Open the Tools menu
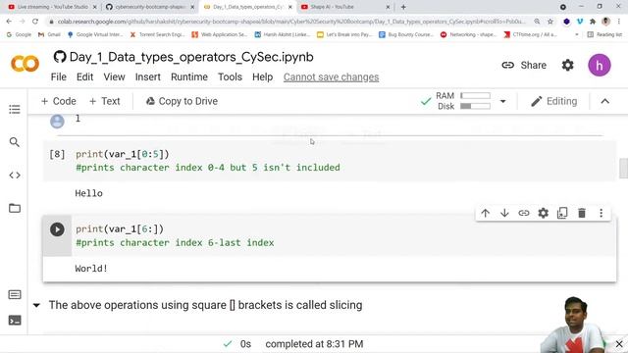 coord(230,76)
